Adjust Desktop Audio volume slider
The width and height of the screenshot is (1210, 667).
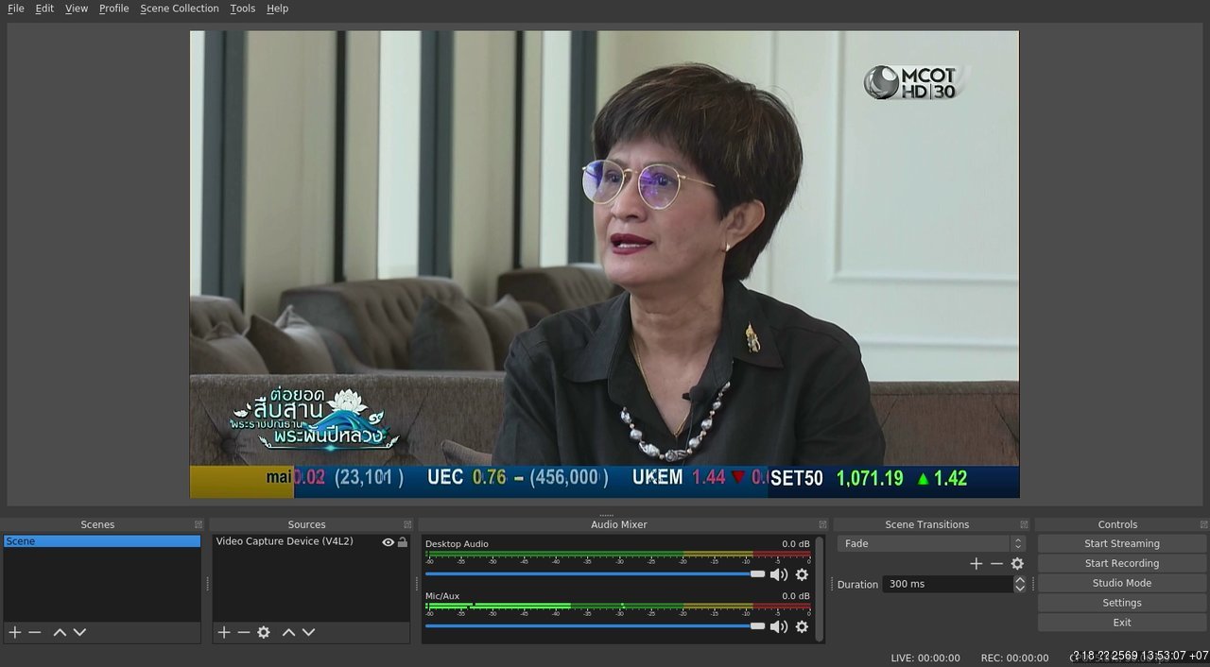pos(595,573)
